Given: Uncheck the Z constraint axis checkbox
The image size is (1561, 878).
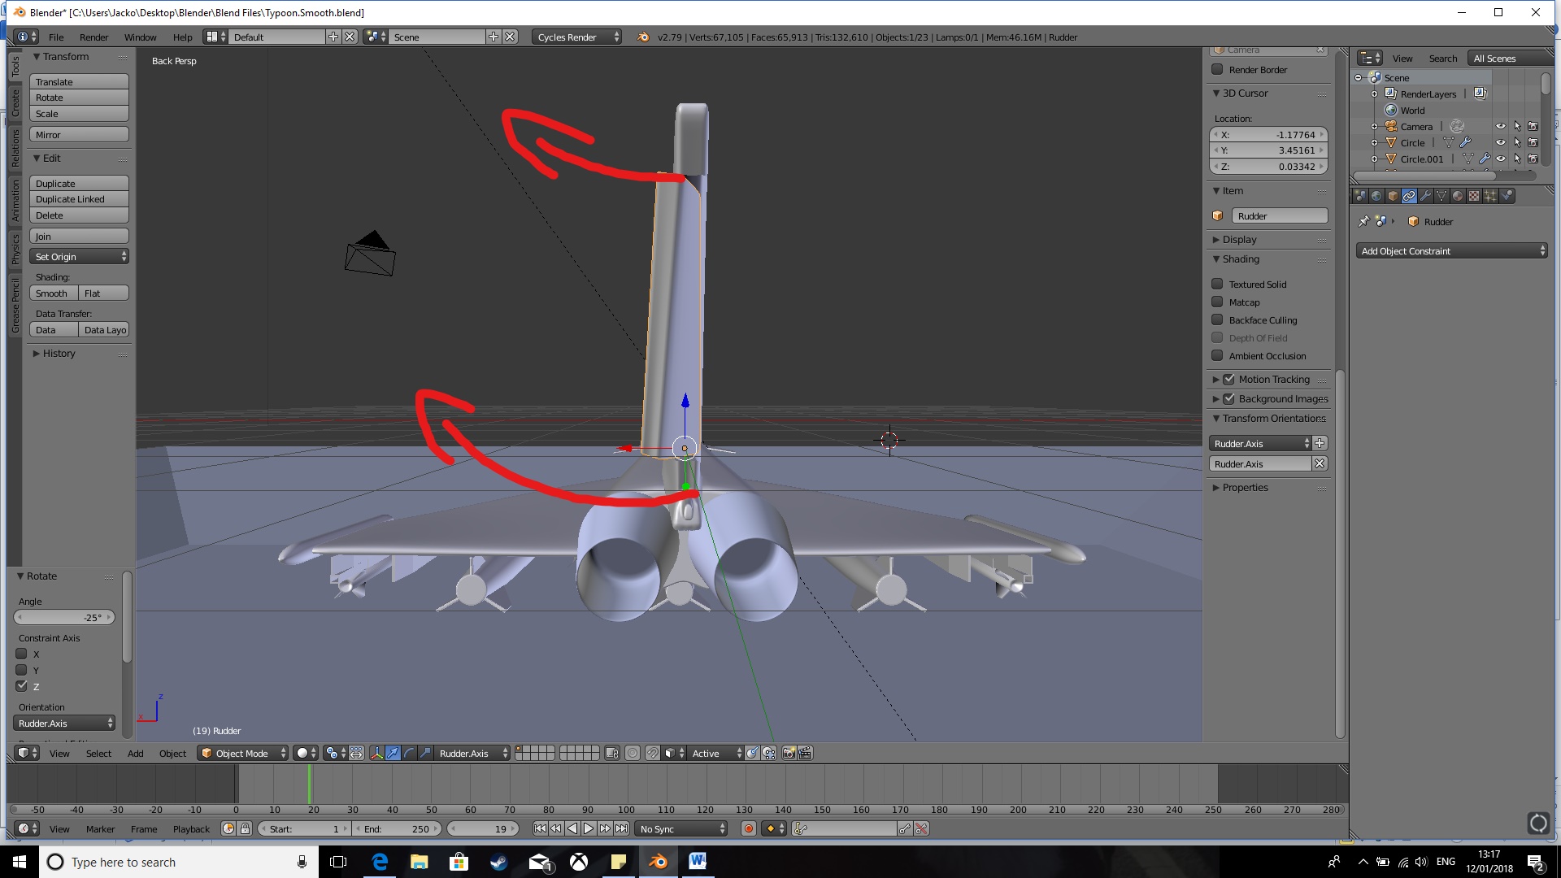Looking at the screenshot, I should click(x=22, y=686).
